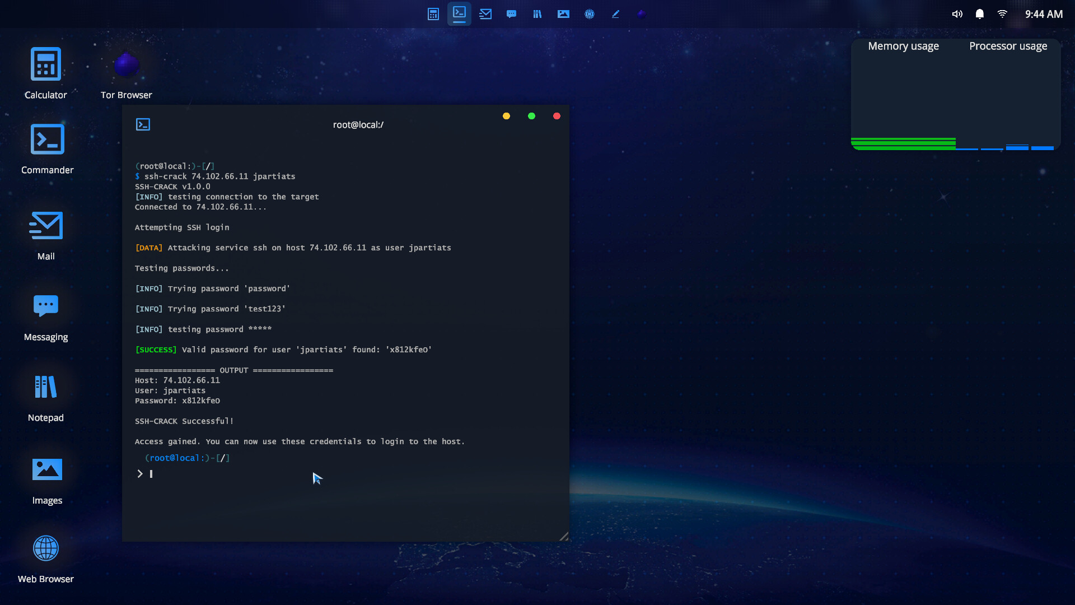Image resolution: width=1075 pixels, height=605 pixels.
Task: Click the green maximize dot on terminal
Action: (531, 116)
